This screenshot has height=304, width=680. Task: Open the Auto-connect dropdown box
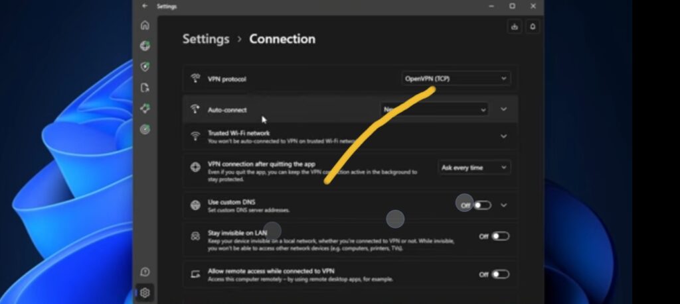click(x=434, y=109)
